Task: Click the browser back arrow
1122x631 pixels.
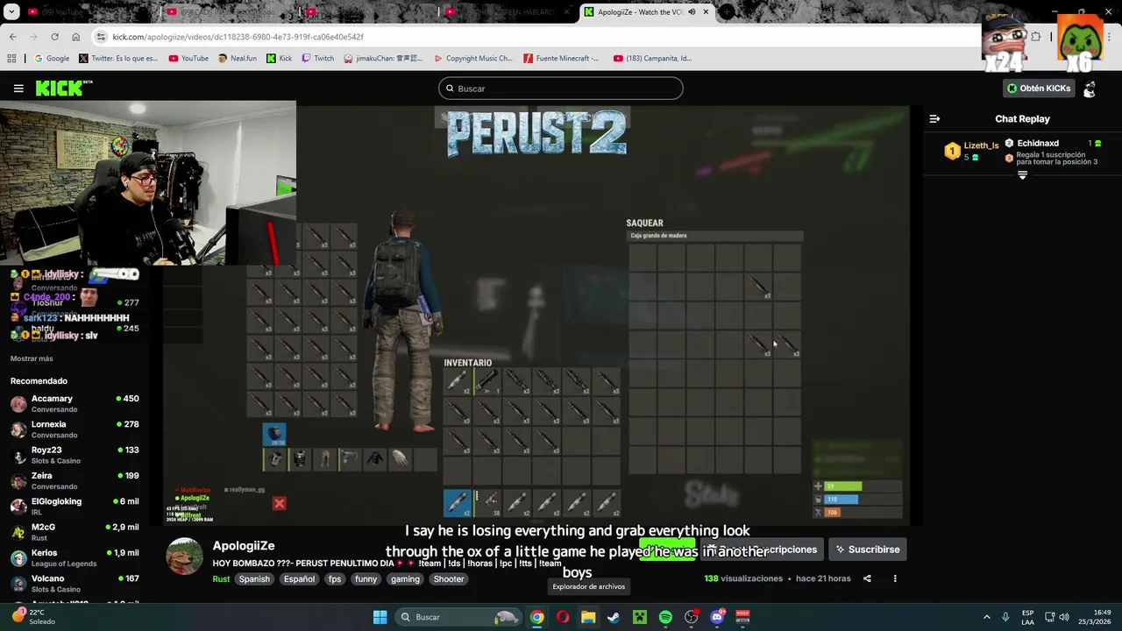Action: 13,37
